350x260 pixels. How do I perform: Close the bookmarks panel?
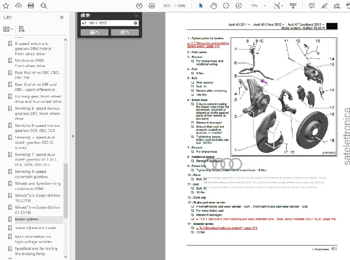coord(62,17)
